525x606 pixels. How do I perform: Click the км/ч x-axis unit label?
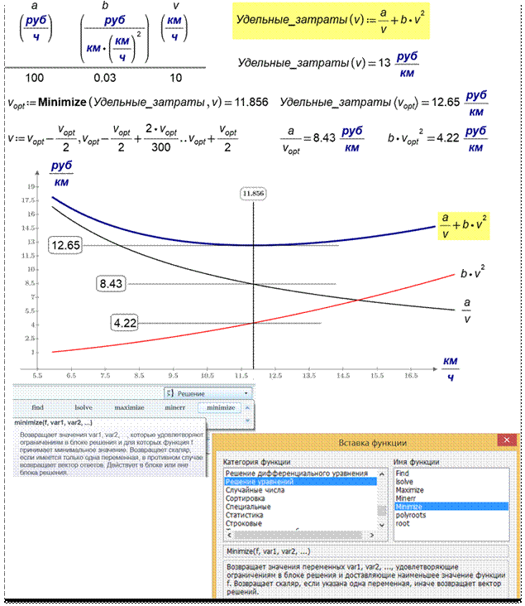coord(450,368)
